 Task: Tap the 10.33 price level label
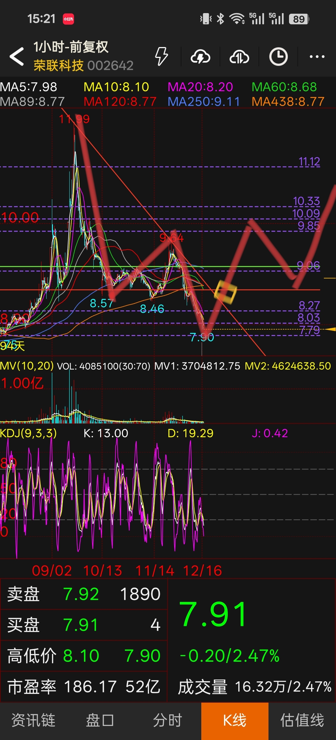coord(306,201)
